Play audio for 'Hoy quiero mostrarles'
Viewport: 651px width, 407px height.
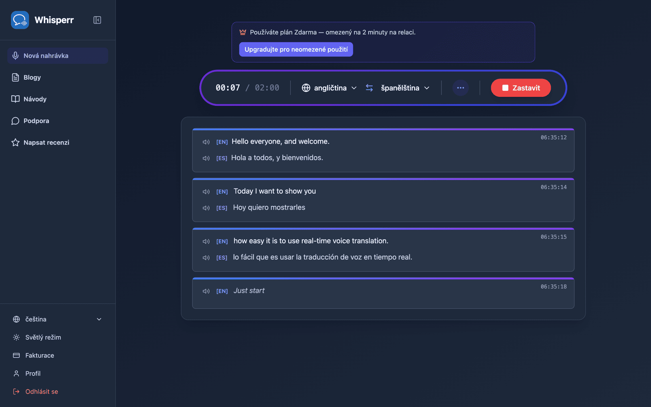[x=206, y=208]
